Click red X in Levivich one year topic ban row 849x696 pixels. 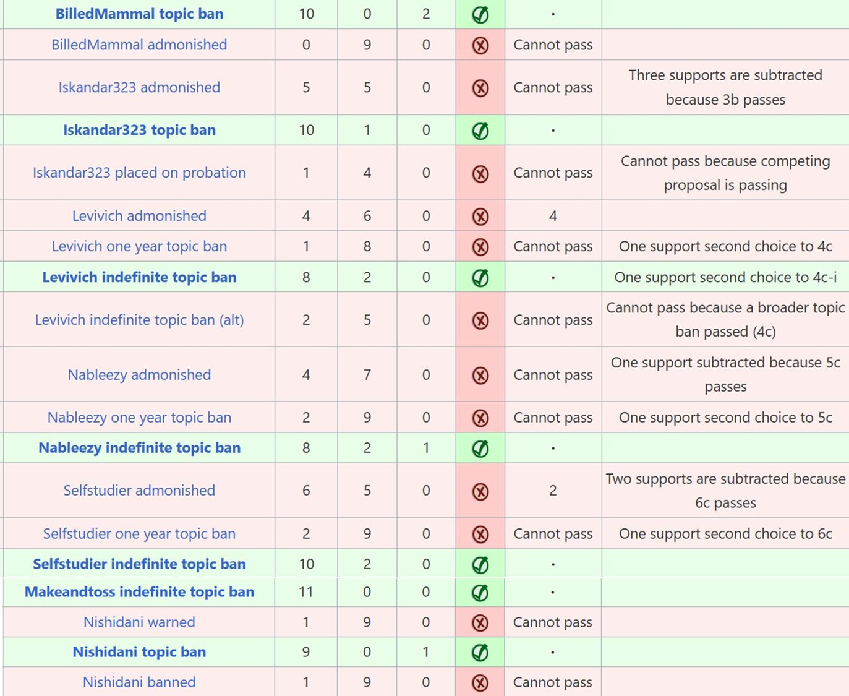pyautogui.click(x=480, y=247)
